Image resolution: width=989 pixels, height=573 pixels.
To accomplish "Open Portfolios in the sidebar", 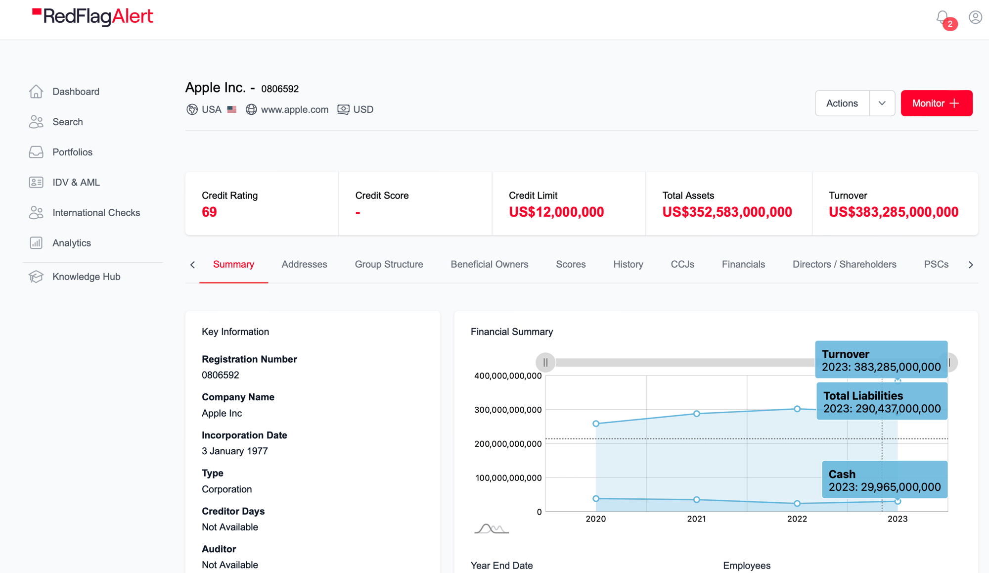I will click(73, 152).
